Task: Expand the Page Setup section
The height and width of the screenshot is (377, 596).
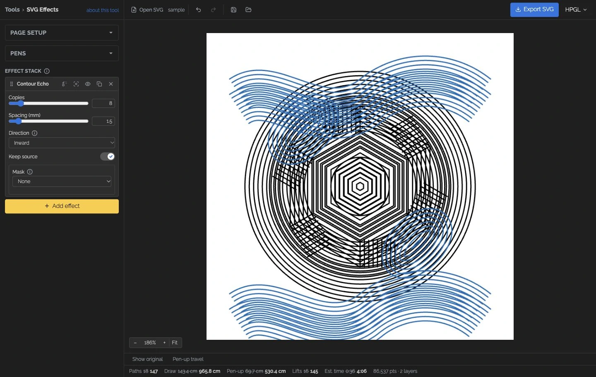Action: 62,33
